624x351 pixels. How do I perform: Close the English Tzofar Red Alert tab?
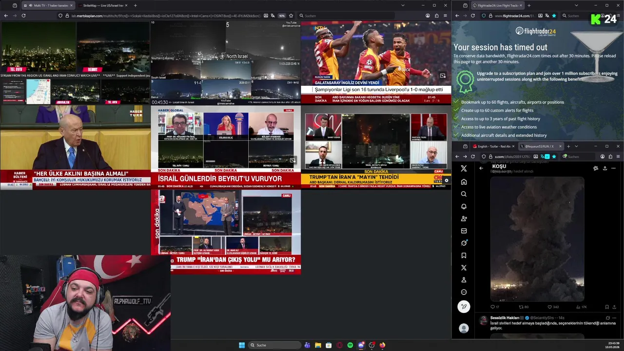point(513,146)
